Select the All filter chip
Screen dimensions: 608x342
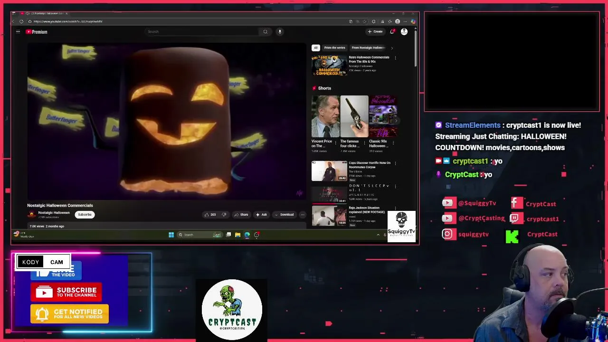pos(316,48)
